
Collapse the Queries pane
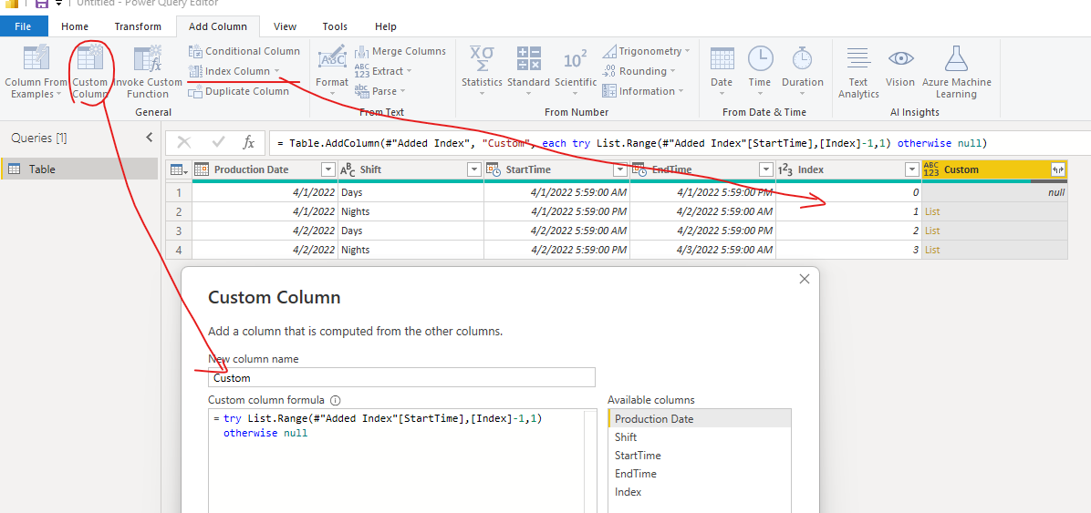(x=149, y=138)
